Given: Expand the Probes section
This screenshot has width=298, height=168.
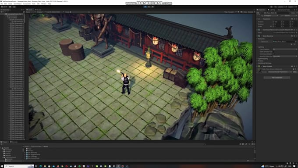Looking at the screenshot, I should (257, 61).
